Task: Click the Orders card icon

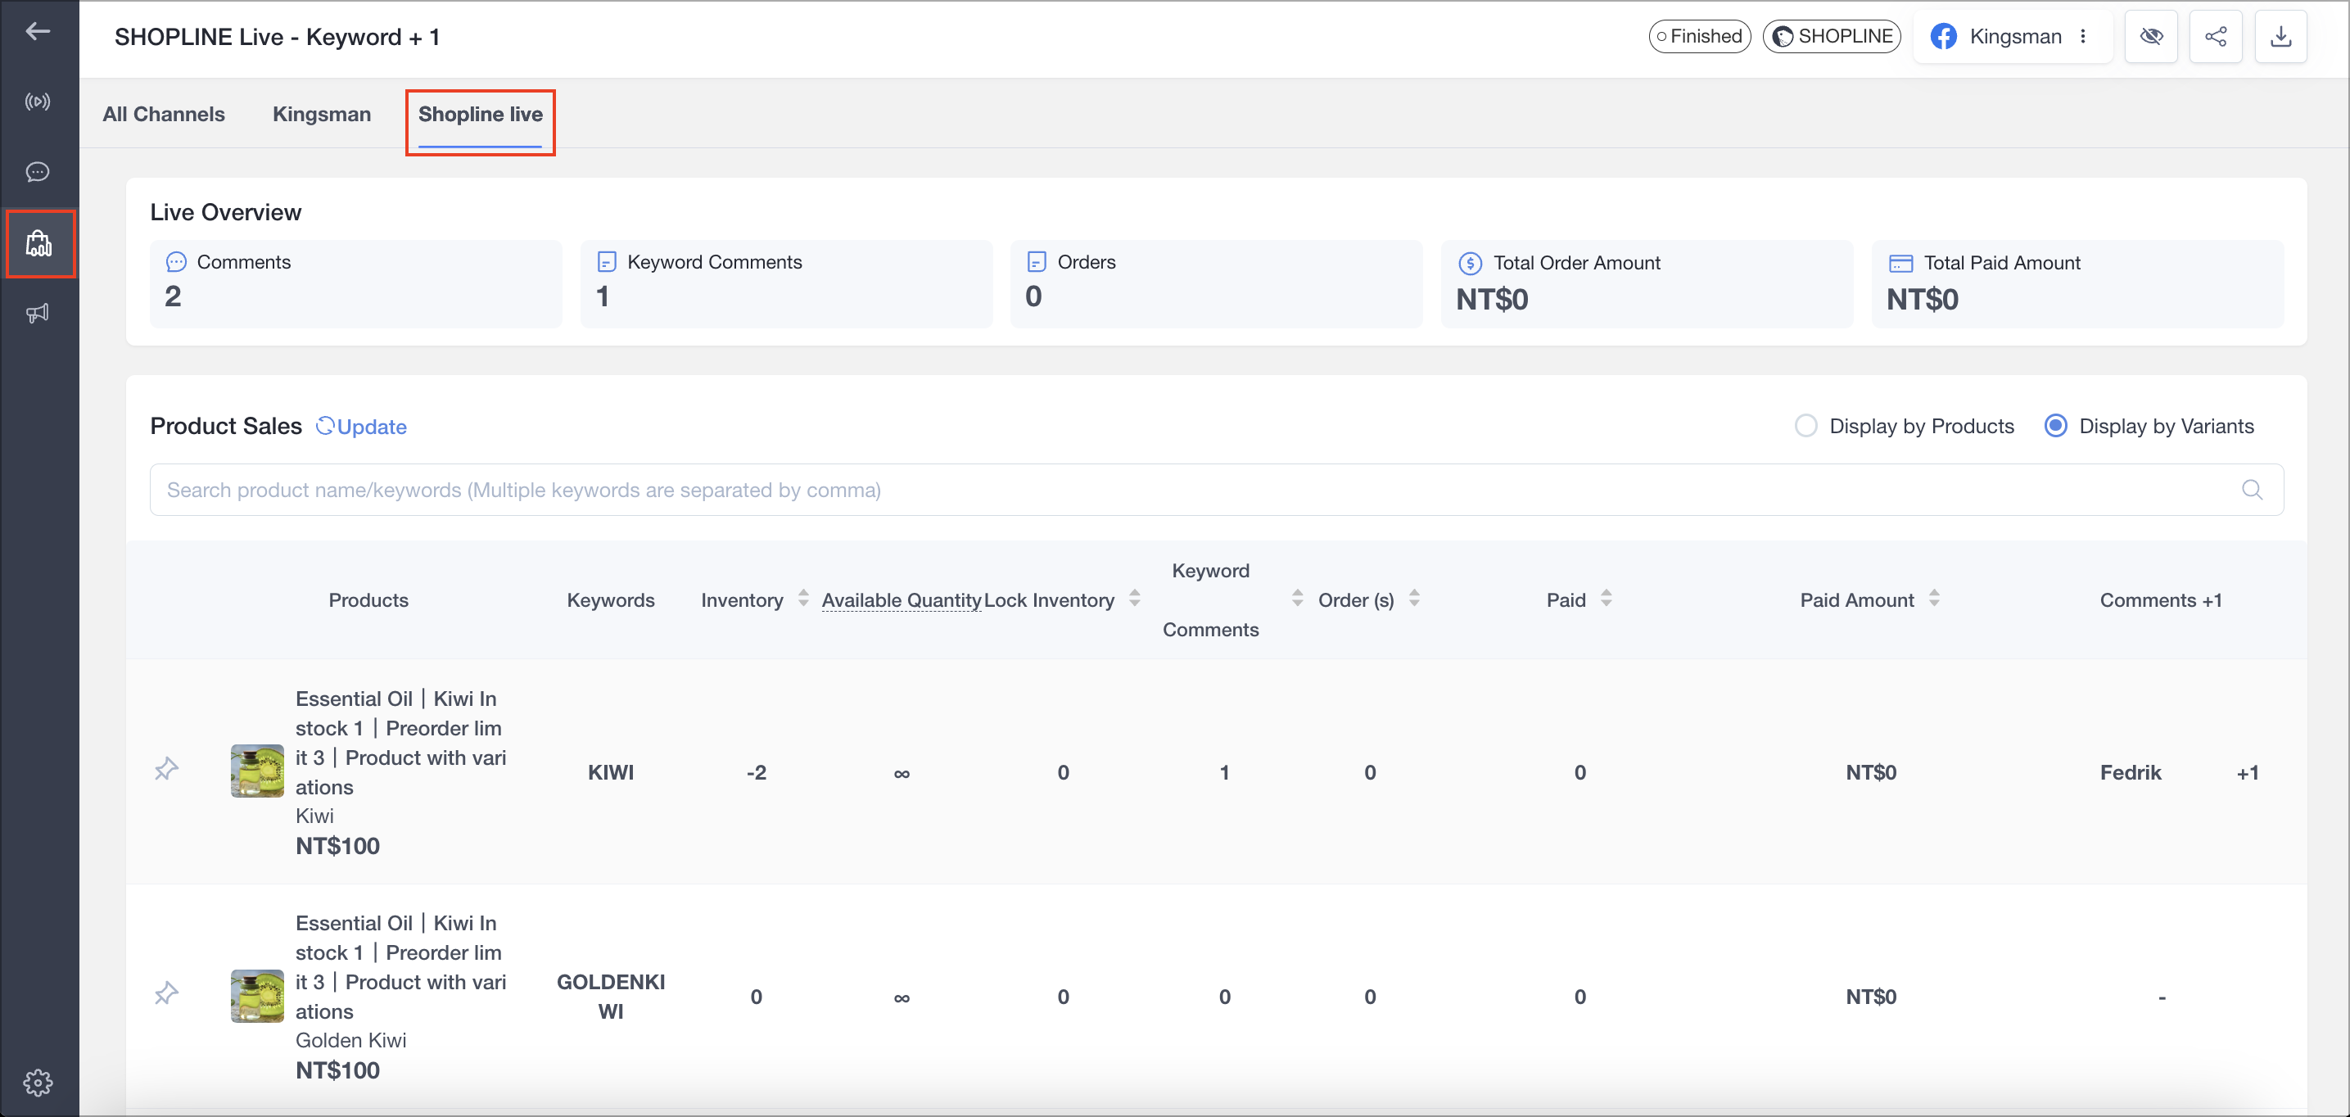Action: [1037, 263]
